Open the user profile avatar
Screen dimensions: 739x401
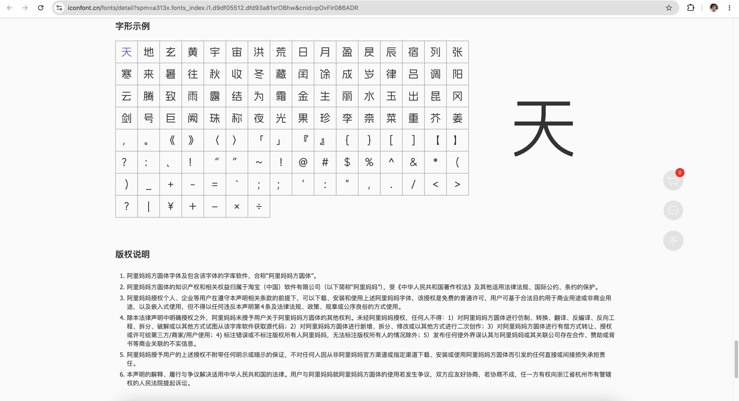pyautogui.click(x=714, y=8)
